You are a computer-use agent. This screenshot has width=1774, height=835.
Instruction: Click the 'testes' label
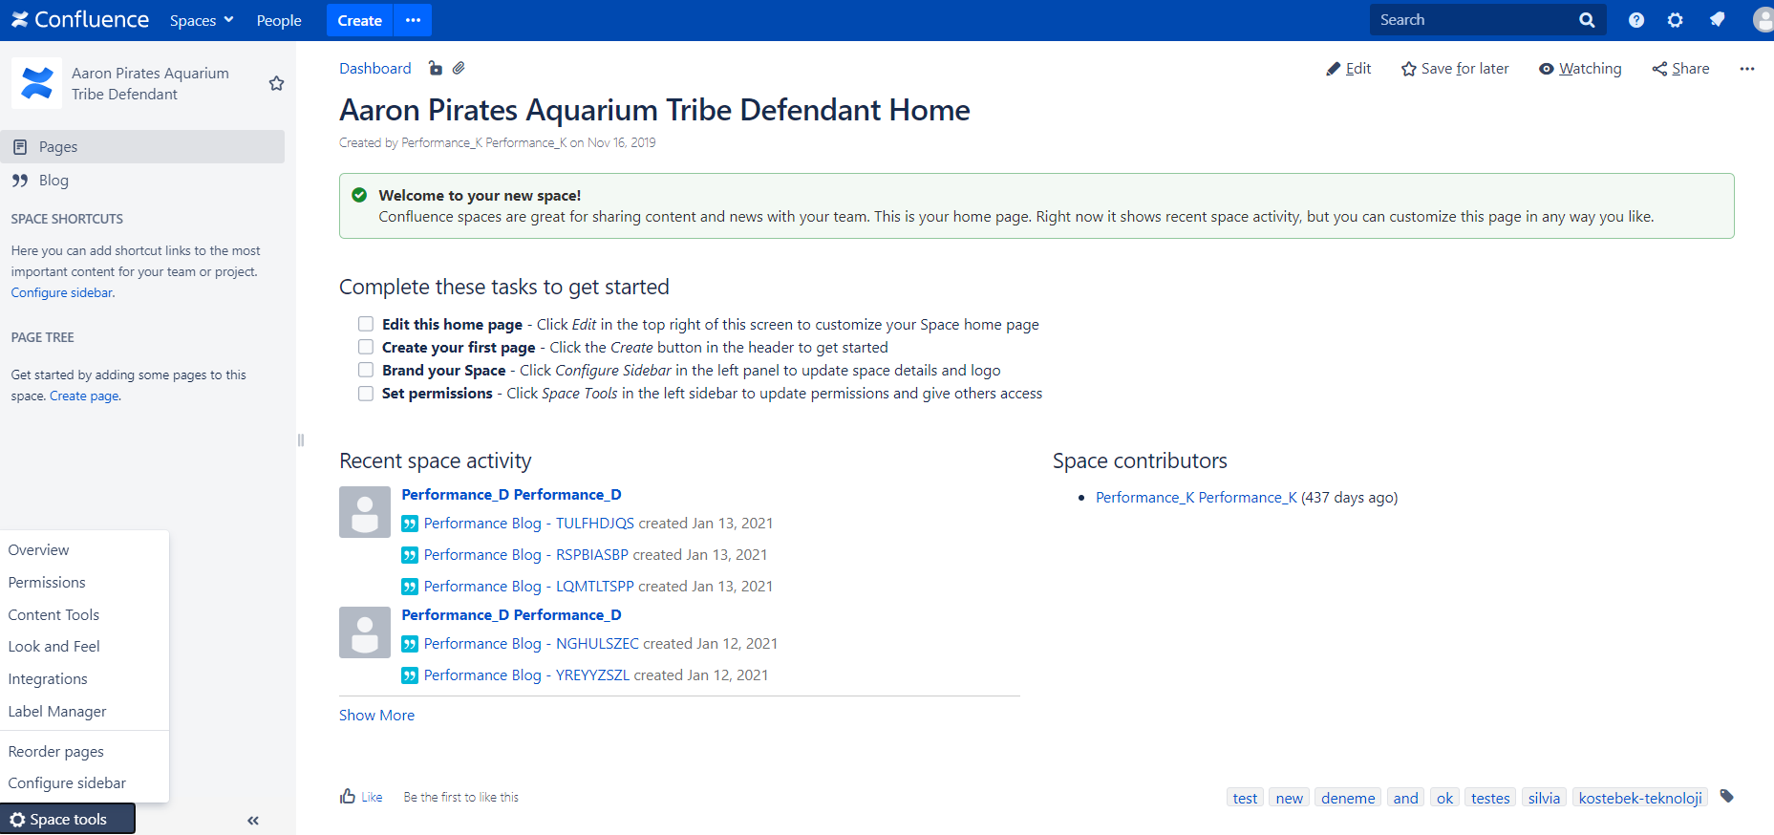[x=1490, y=799]
